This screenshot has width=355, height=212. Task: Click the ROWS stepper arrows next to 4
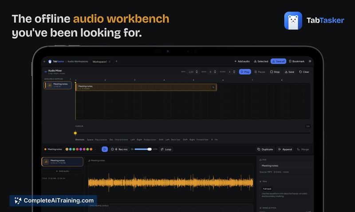tap(234, 72)
